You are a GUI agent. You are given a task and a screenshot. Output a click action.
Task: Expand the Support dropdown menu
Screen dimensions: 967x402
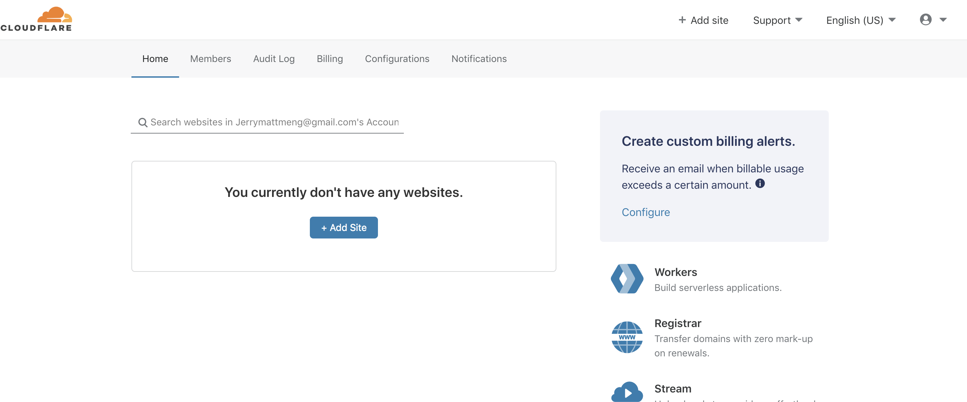tap(777, 20)
